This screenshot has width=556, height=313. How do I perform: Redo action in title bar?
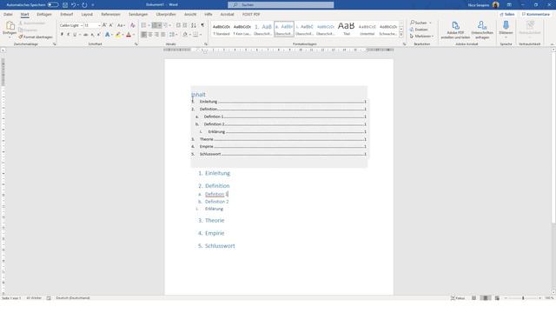(84, 5)
